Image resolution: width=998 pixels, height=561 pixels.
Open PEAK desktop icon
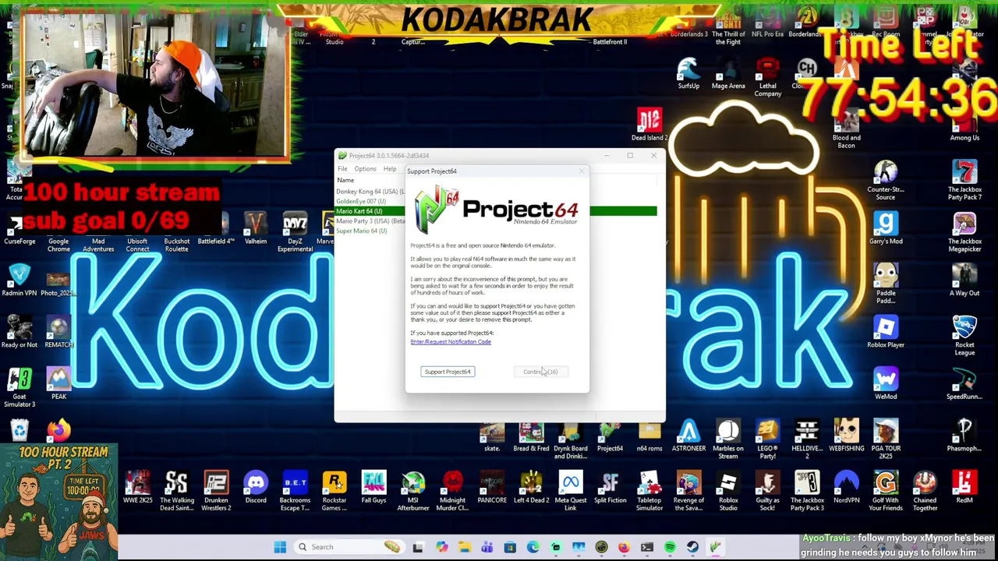click(58, 385)
